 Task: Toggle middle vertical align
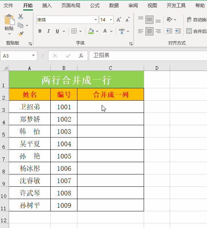coord(149,20)
